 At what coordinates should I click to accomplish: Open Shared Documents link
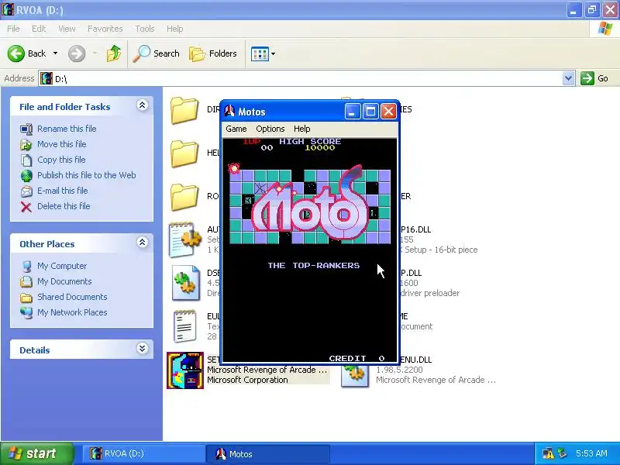(72, 297)
